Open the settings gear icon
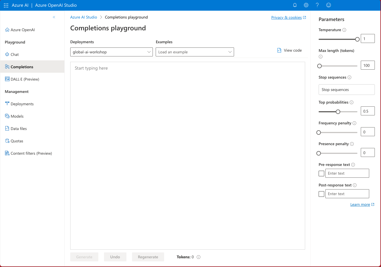This screenshot has width=381, height=267. click(x=306, y=5)
